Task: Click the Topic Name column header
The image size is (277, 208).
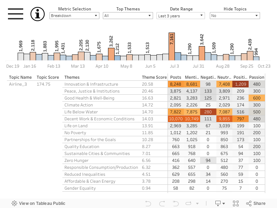Action: pos(20,77)
